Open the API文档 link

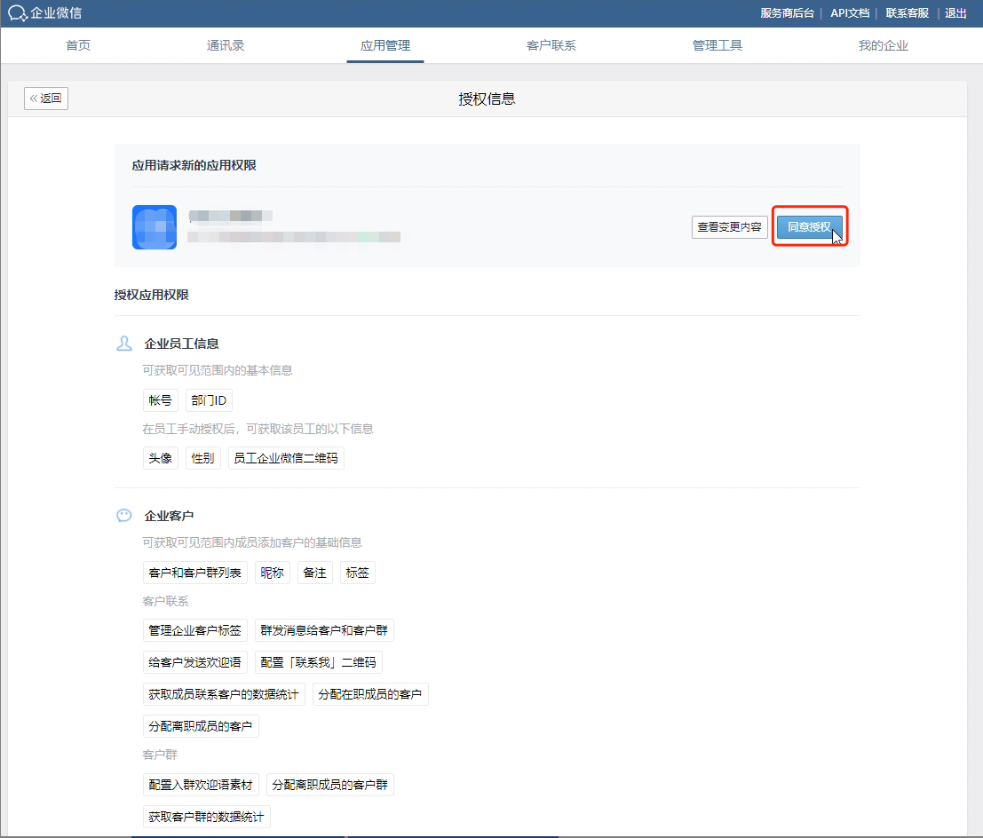[x=850, y=13]
